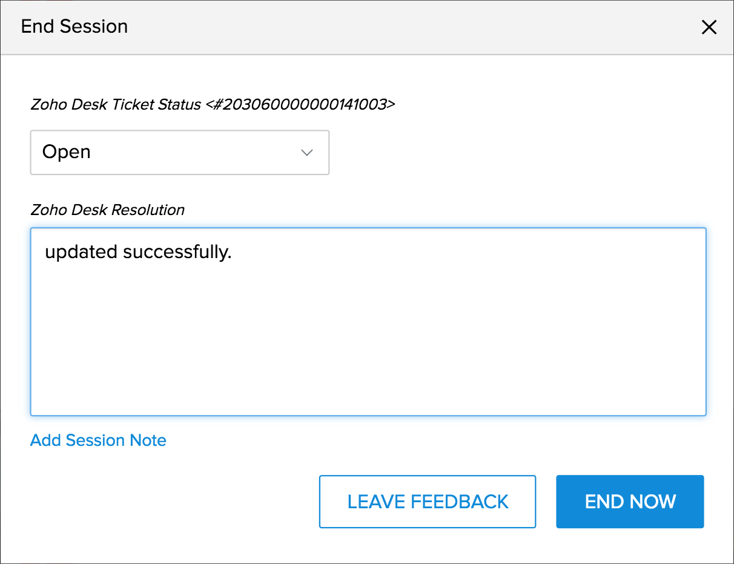This screenshot has width=734, height=564.
Task: End the session with END NOW
Action: tap(630, 502)
